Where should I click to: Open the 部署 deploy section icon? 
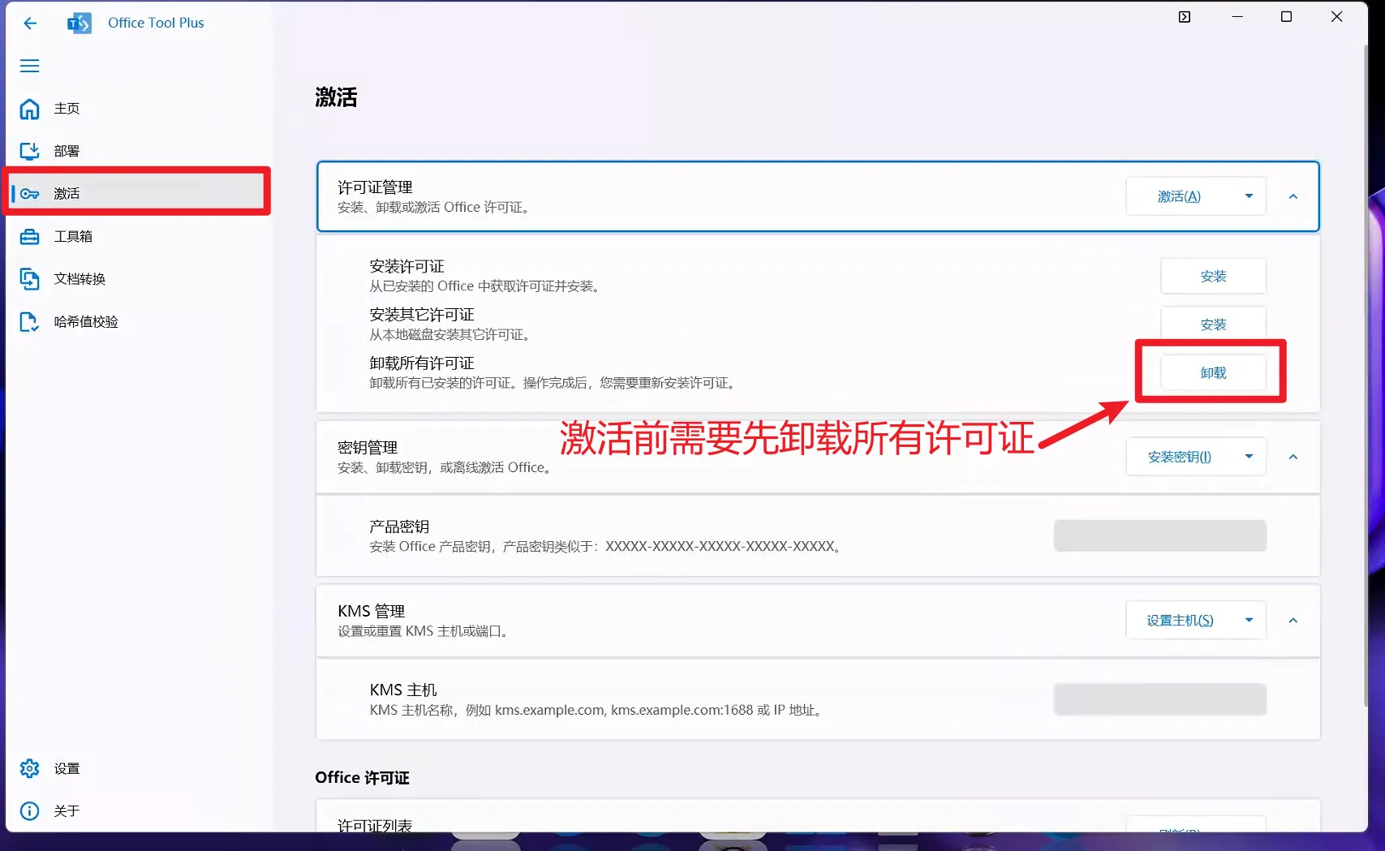pyautogui.click(x=29, y=151)
